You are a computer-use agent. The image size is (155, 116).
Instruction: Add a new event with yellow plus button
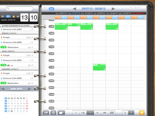pos(142,113)
